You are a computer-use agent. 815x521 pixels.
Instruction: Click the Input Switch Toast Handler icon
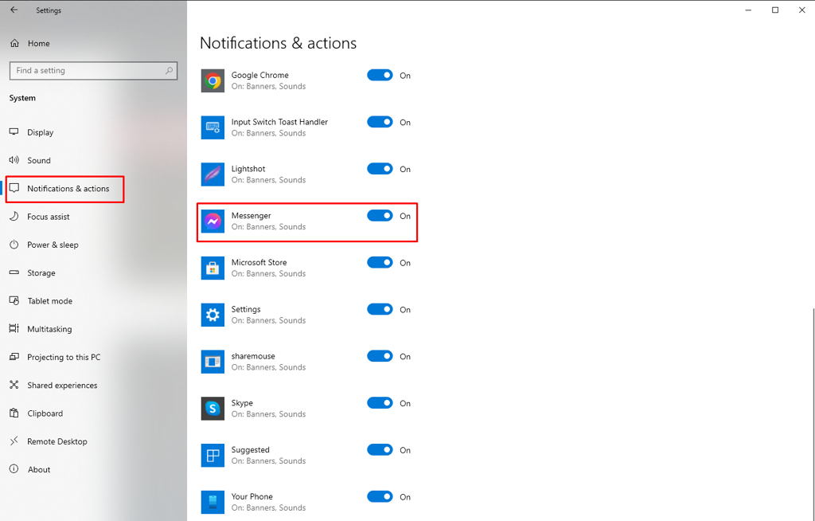click(213, 127)
